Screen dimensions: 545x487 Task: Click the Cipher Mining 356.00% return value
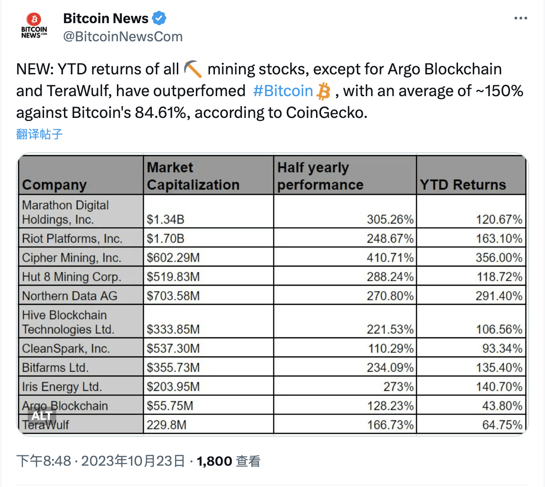pyautogui.click(x=500, y=257)
